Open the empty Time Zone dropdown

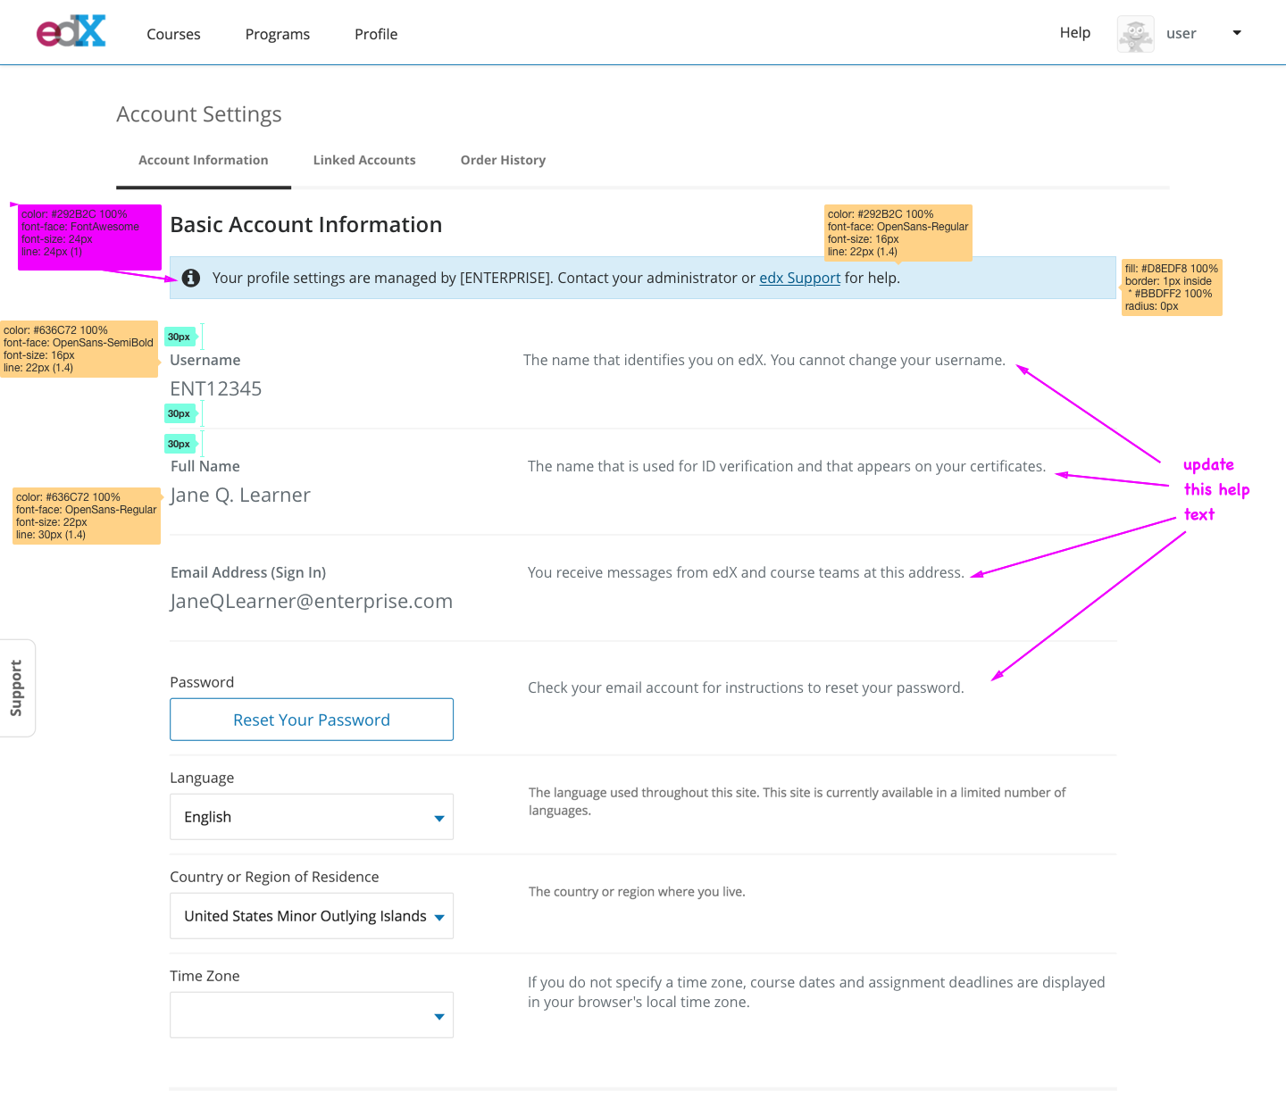[x=312, y=1015]
